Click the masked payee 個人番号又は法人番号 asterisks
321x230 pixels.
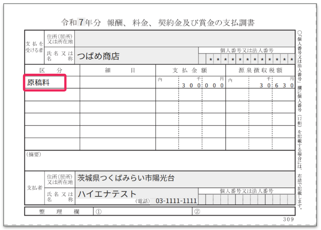(x=251, y=60)
